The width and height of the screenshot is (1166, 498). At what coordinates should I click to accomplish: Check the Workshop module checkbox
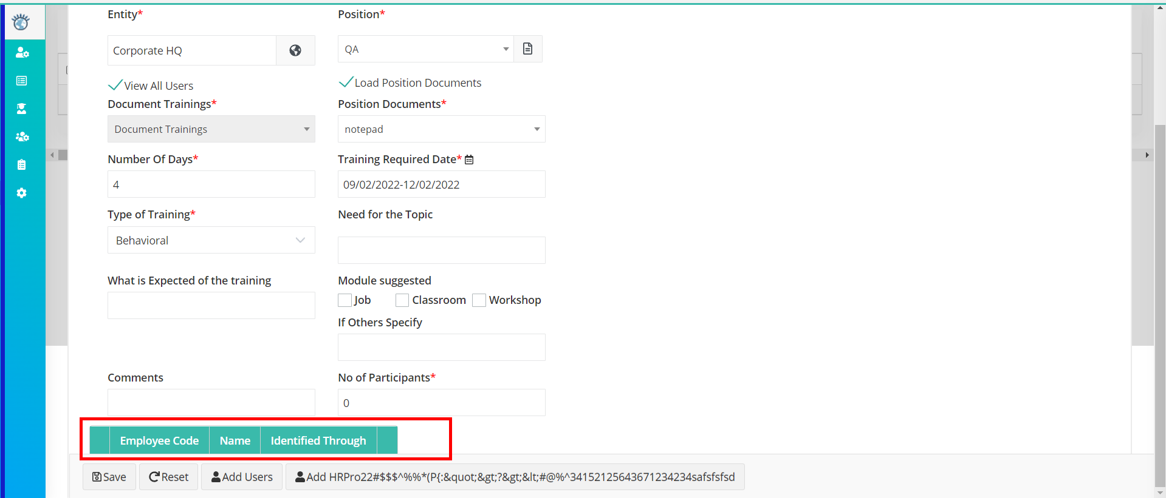479,300
